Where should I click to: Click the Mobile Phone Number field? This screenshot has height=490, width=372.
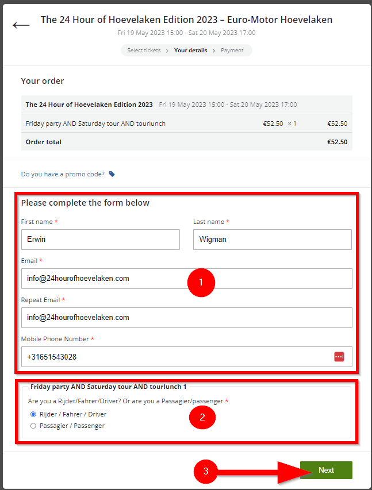(175, 357)
